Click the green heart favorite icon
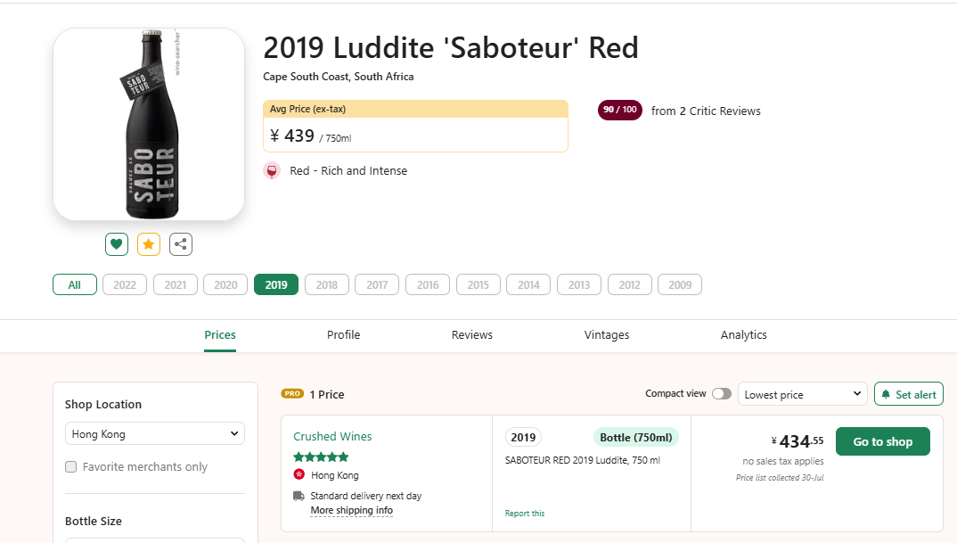The height and width of the screenshot is (543, 957). tap(117, 243)
